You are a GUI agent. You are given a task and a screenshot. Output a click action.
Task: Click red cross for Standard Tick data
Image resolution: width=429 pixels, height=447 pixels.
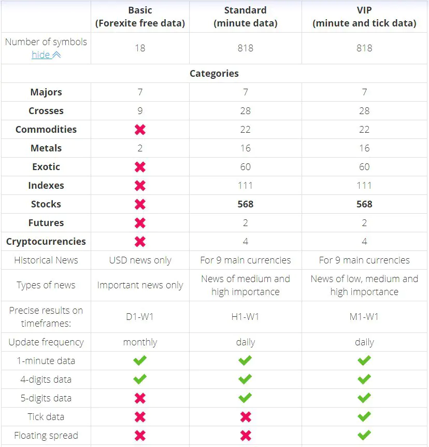246,417
